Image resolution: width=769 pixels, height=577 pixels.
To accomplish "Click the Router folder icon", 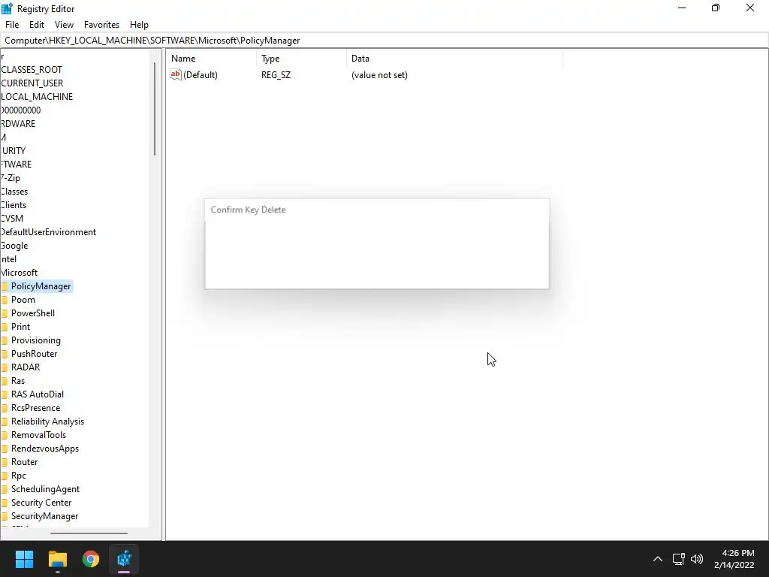I will 4,462.
